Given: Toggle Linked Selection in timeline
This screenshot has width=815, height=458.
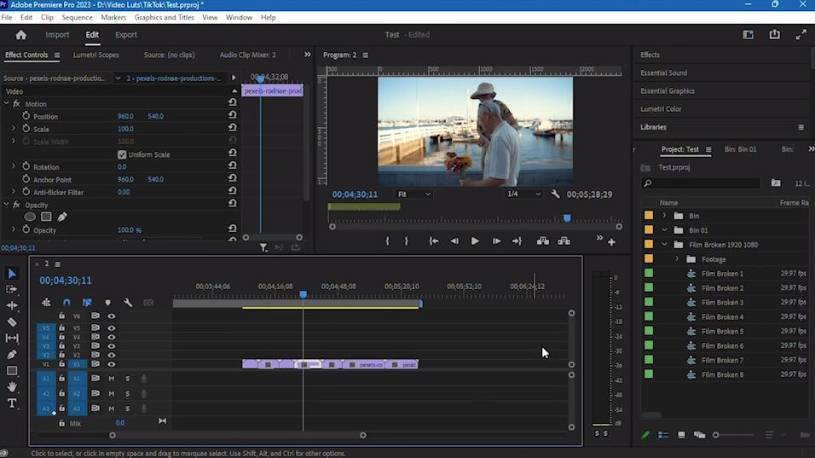Looking at the screenshot, I should coord(87,303).
